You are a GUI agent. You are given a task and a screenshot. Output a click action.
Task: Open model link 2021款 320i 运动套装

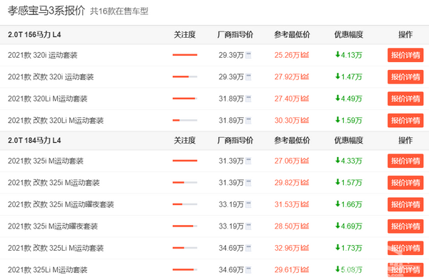tap(42, 55)
